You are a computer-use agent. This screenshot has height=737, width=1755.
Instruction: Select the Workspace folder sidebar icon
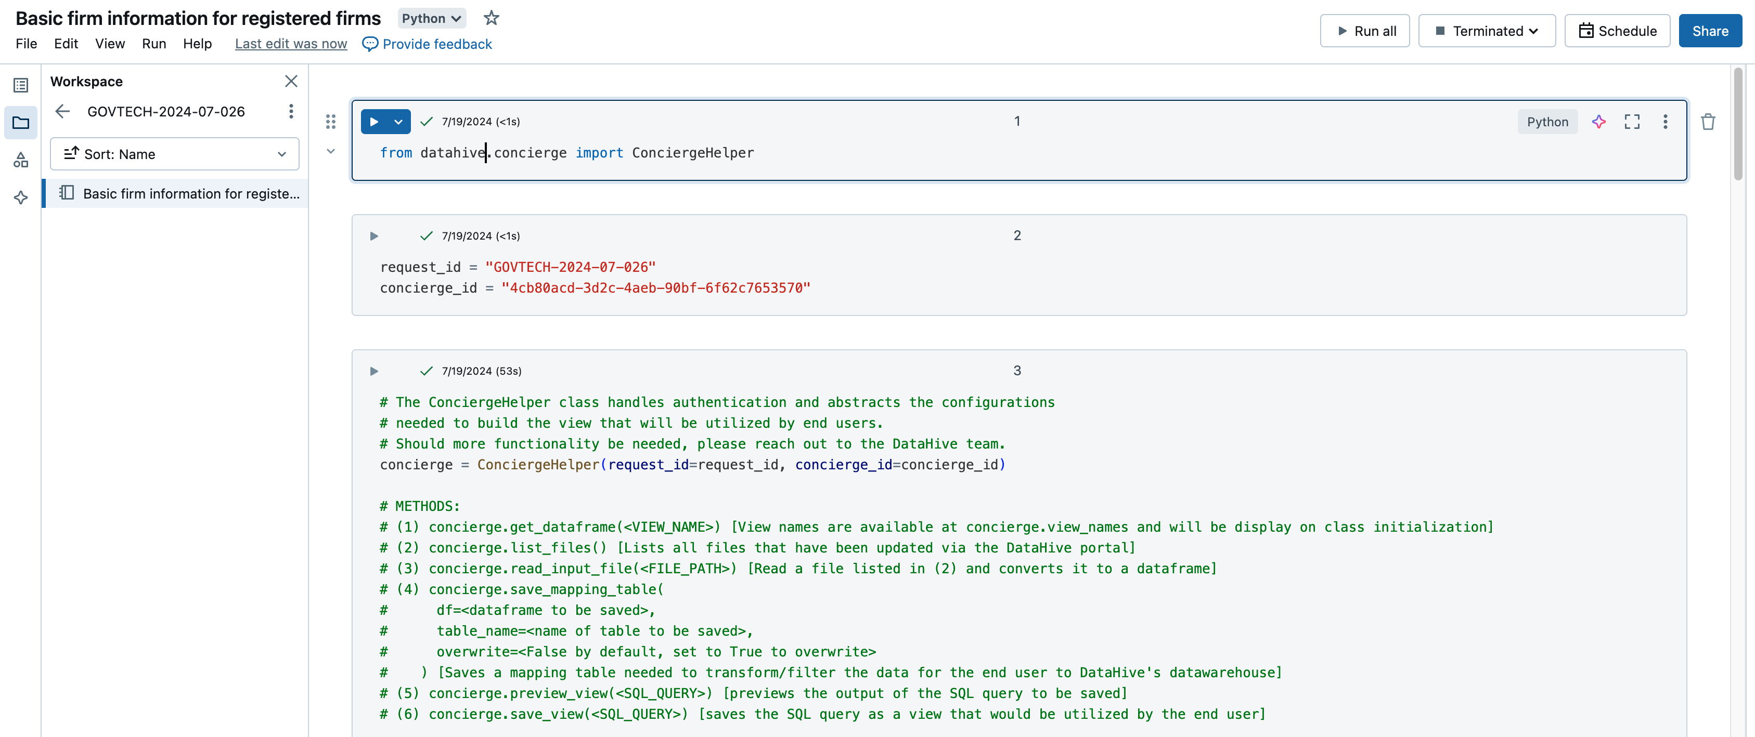[20, 123]
